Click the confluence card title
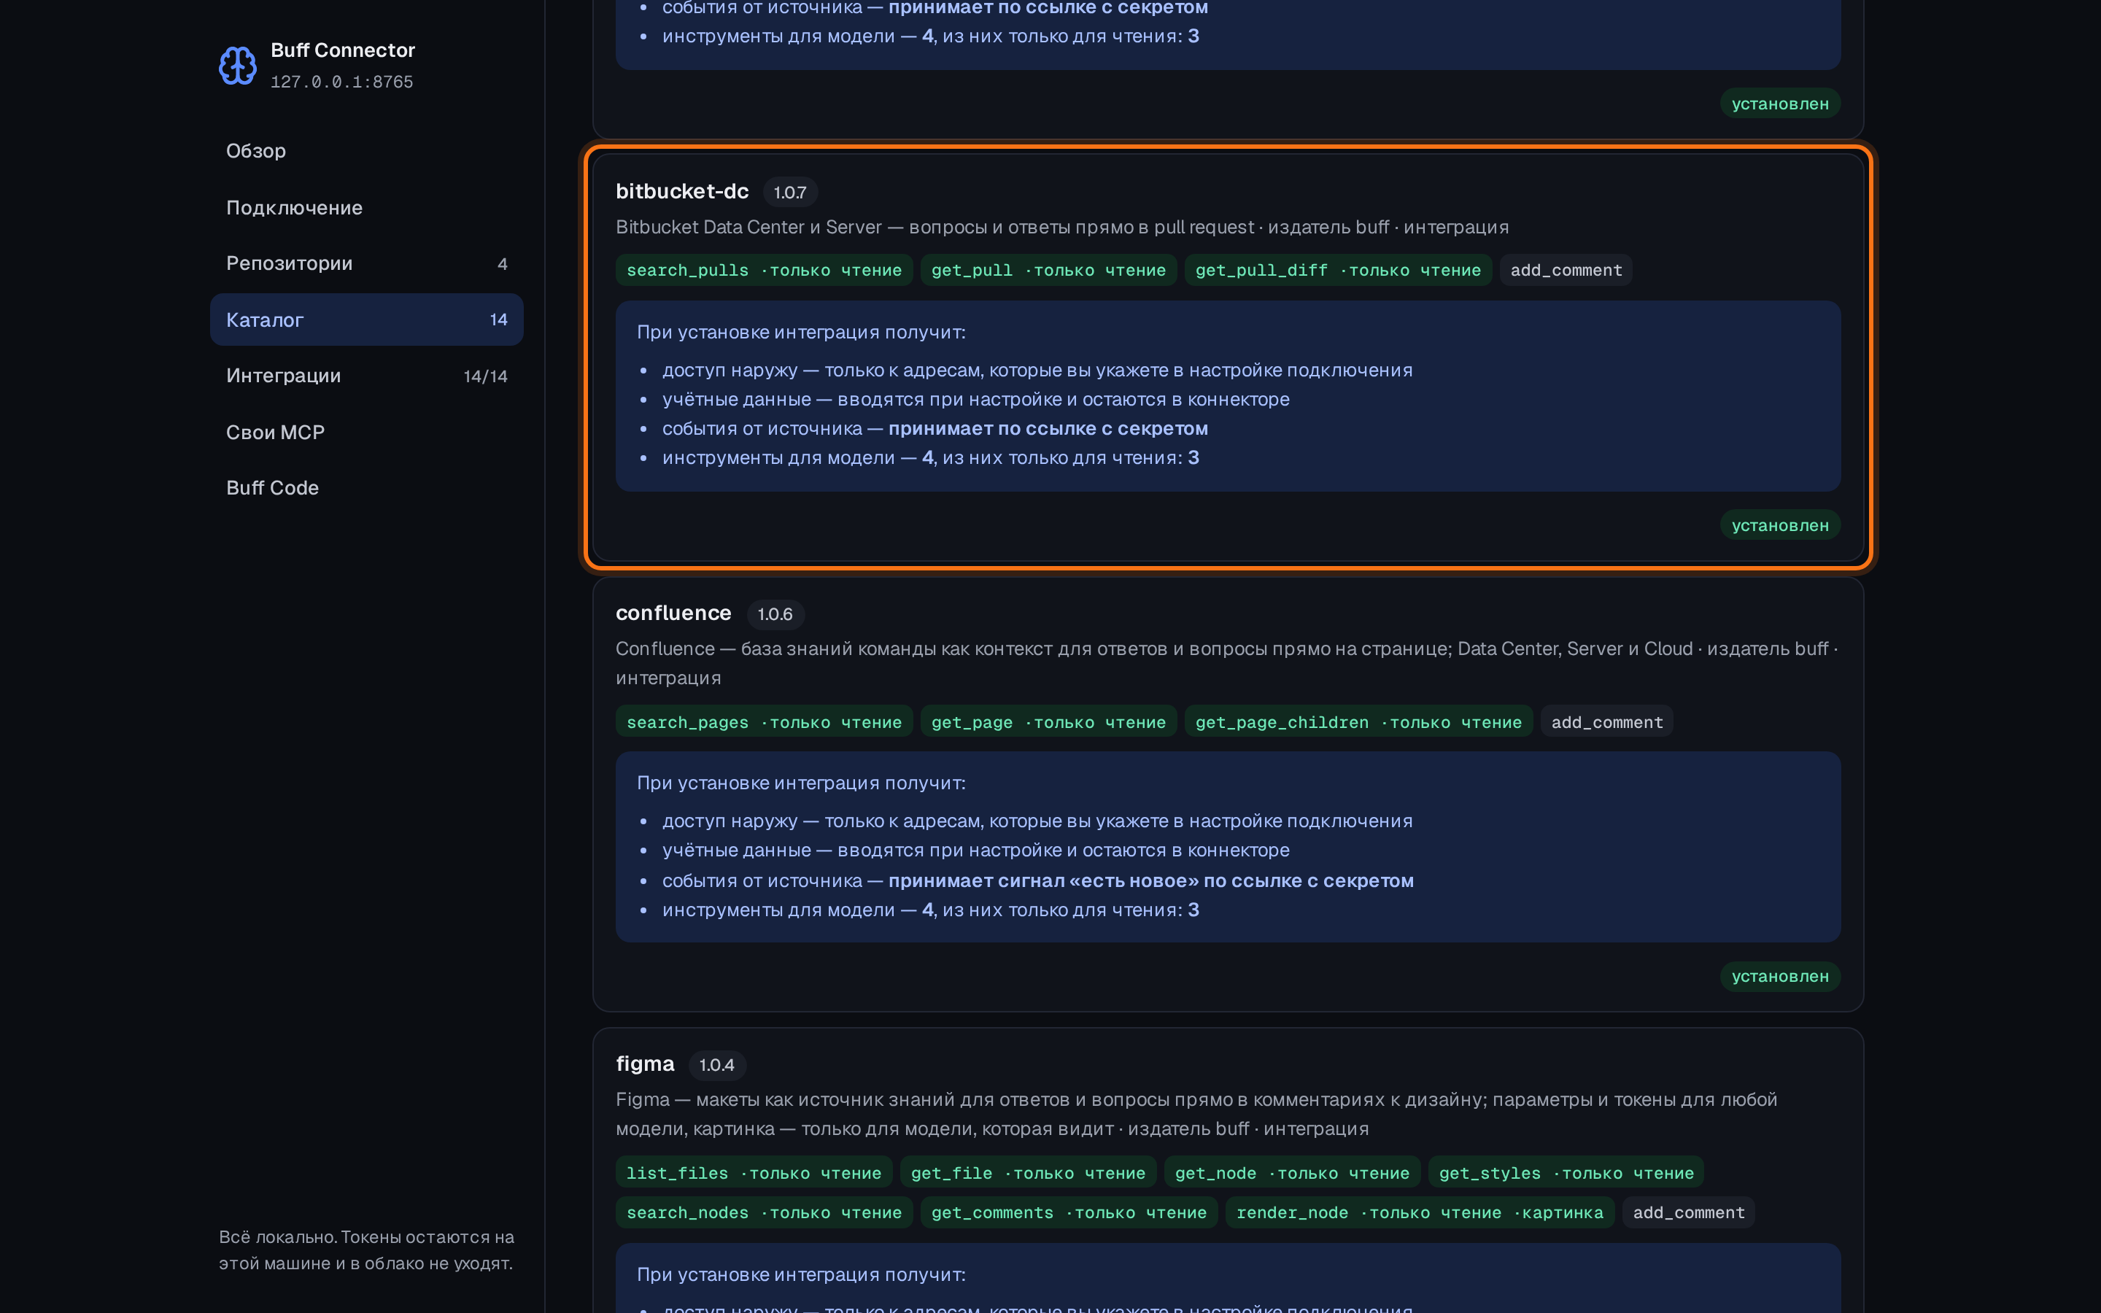The width and height of the screenshot is (2101, 1313). point(673,613)
